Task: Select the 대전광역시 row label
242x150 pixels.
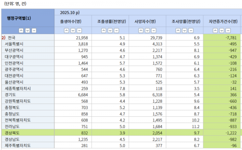Action: coord(14,76)
